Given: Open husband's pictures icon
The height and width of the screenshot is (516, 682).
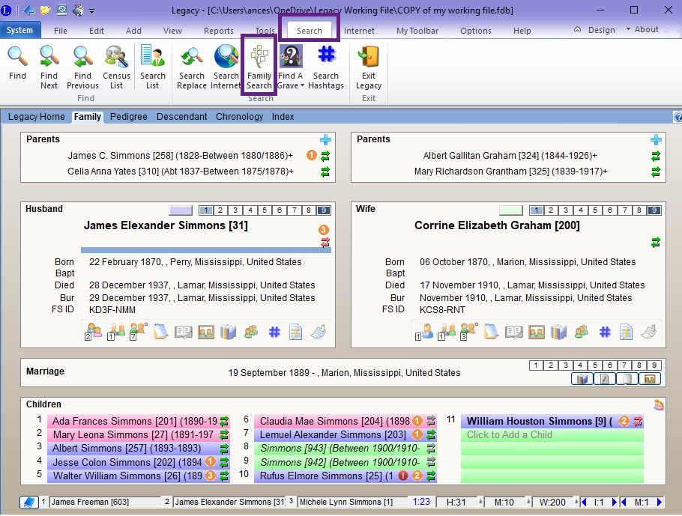Looking at the screenshot, I should [x=206, y=333].
